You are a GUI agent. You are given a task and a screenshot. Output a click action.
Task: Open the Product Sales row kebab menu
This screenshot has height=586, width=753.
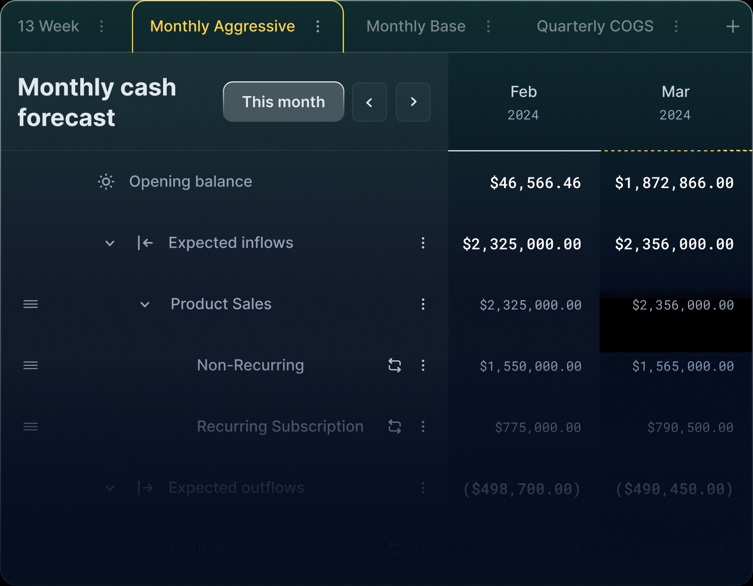click(x=423, y=304)
